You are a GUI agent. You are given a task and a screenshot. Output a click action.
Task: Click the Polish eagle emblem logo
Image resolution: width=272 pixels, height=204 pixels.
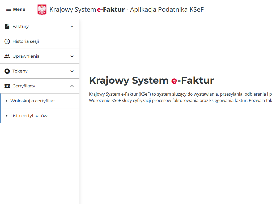[42, 10]
